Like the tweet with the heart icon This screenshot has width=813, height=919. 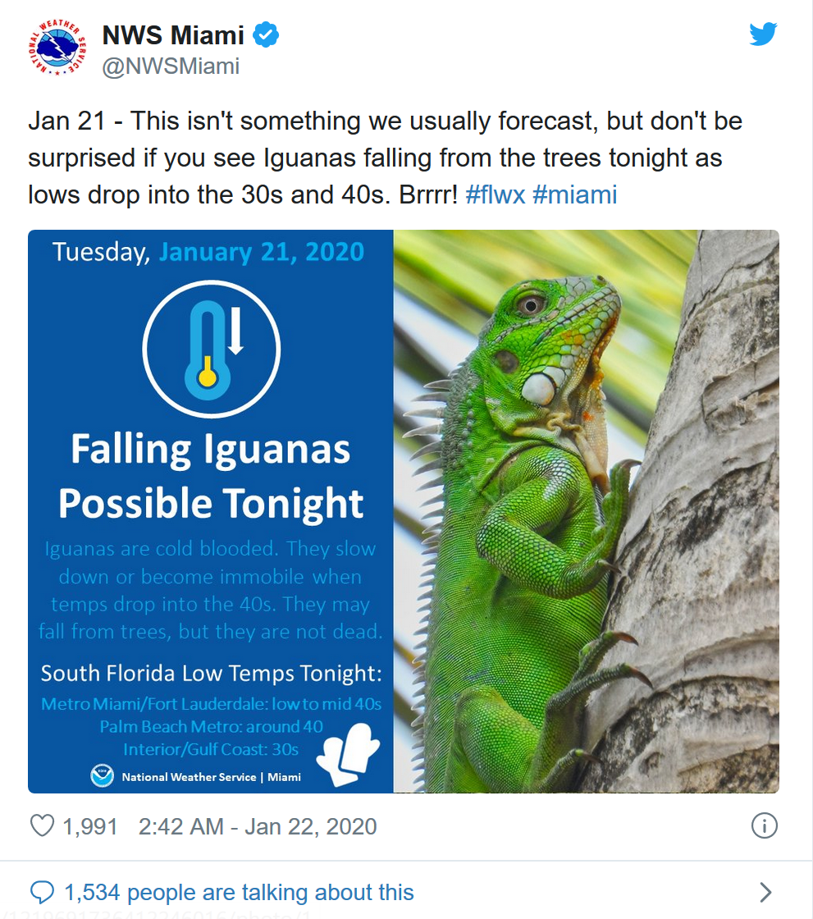tap(43, 825)
